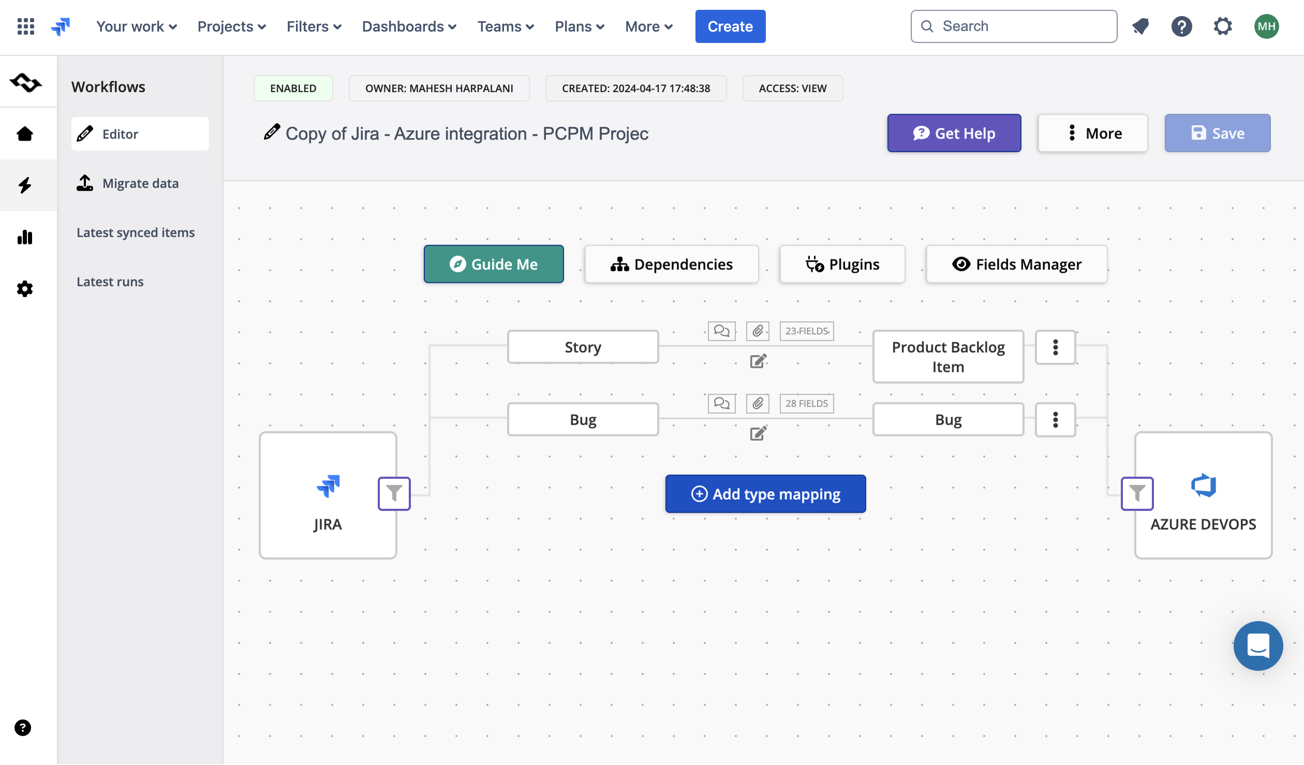This screenshot has width=1304, height=765.
Task: Edit the Bug mapping with pencil icon
Action: pyautogui.click(x=758, y=433)
